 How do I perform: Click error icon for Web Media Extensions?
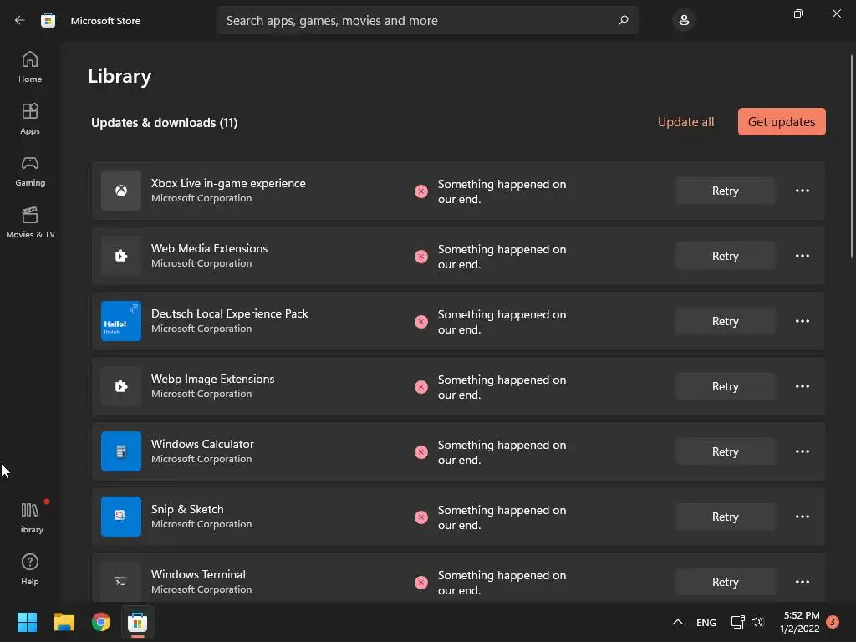(421, 257)
